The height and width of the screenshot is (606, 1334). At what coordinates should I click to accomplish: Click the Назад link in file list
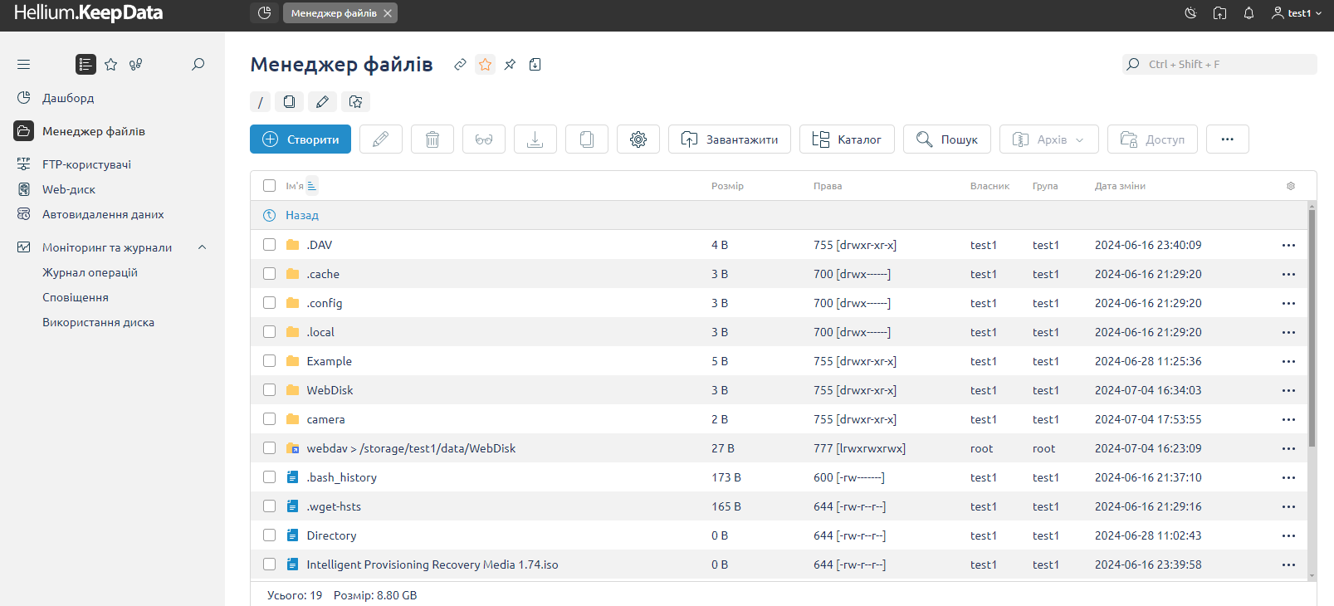tap(302, 215)
